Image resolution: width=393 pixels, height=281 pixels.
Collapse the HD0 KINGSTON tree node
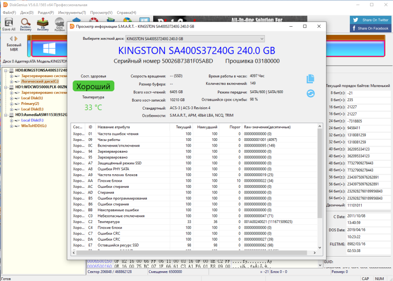[6, 70]
